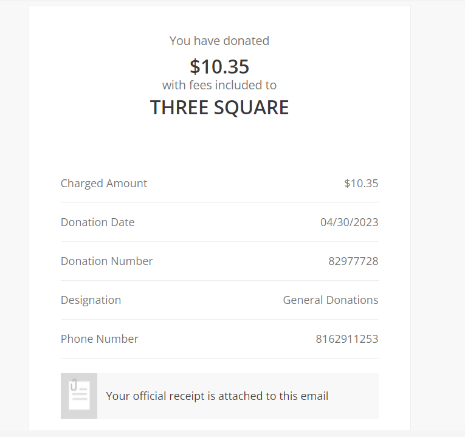Click donation number 82977728

click(x=353, y=261)
